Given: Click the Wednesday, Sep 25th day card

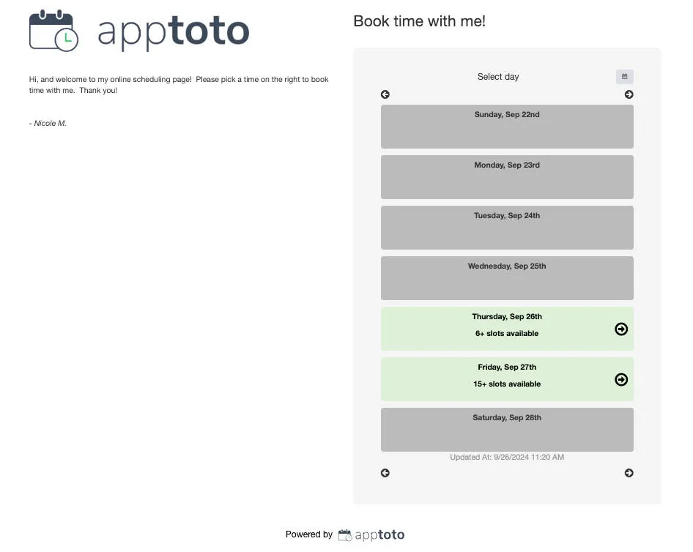Looking at the screenshot, I should click(507, 277).
